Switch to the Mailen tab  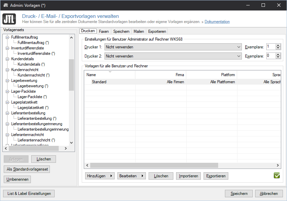(x=139, y=31)
